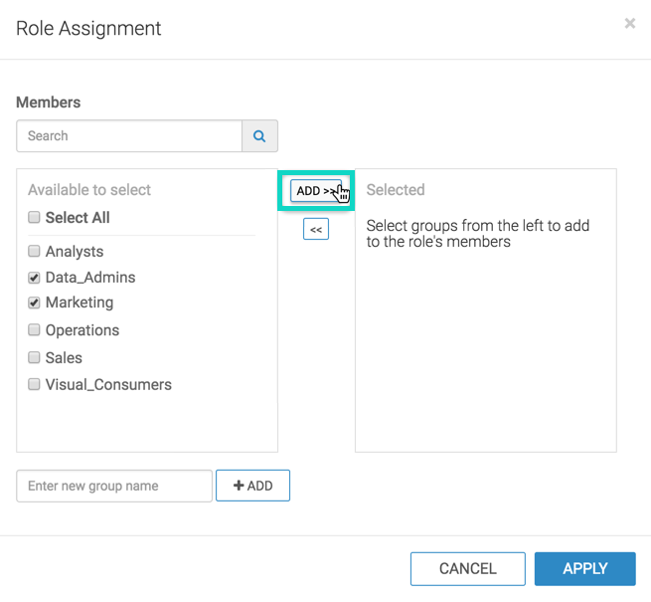651x602 pixels.
Task: Select the Sales group checkbox
Action: pos(34,357)
